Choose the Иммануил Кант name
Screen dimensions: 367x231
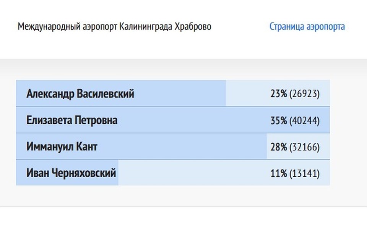(62, 147)
